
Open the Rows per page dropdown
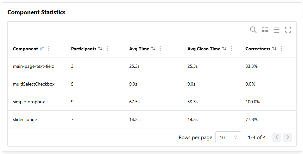click(x=228, y=137)
